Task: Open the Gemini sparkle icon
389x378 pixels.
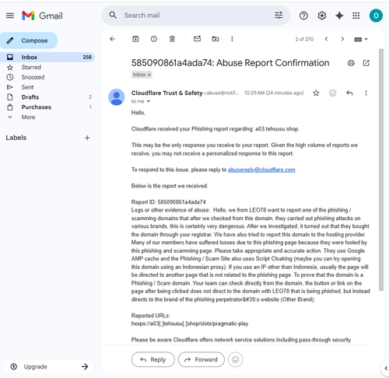Action: pos(339,16)
